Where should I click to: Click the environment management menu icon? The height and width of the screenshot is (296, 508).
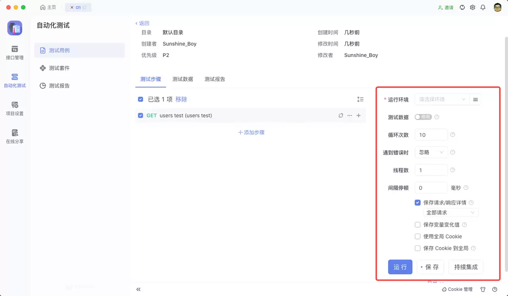pyautogui.click(x=475, y=99)
